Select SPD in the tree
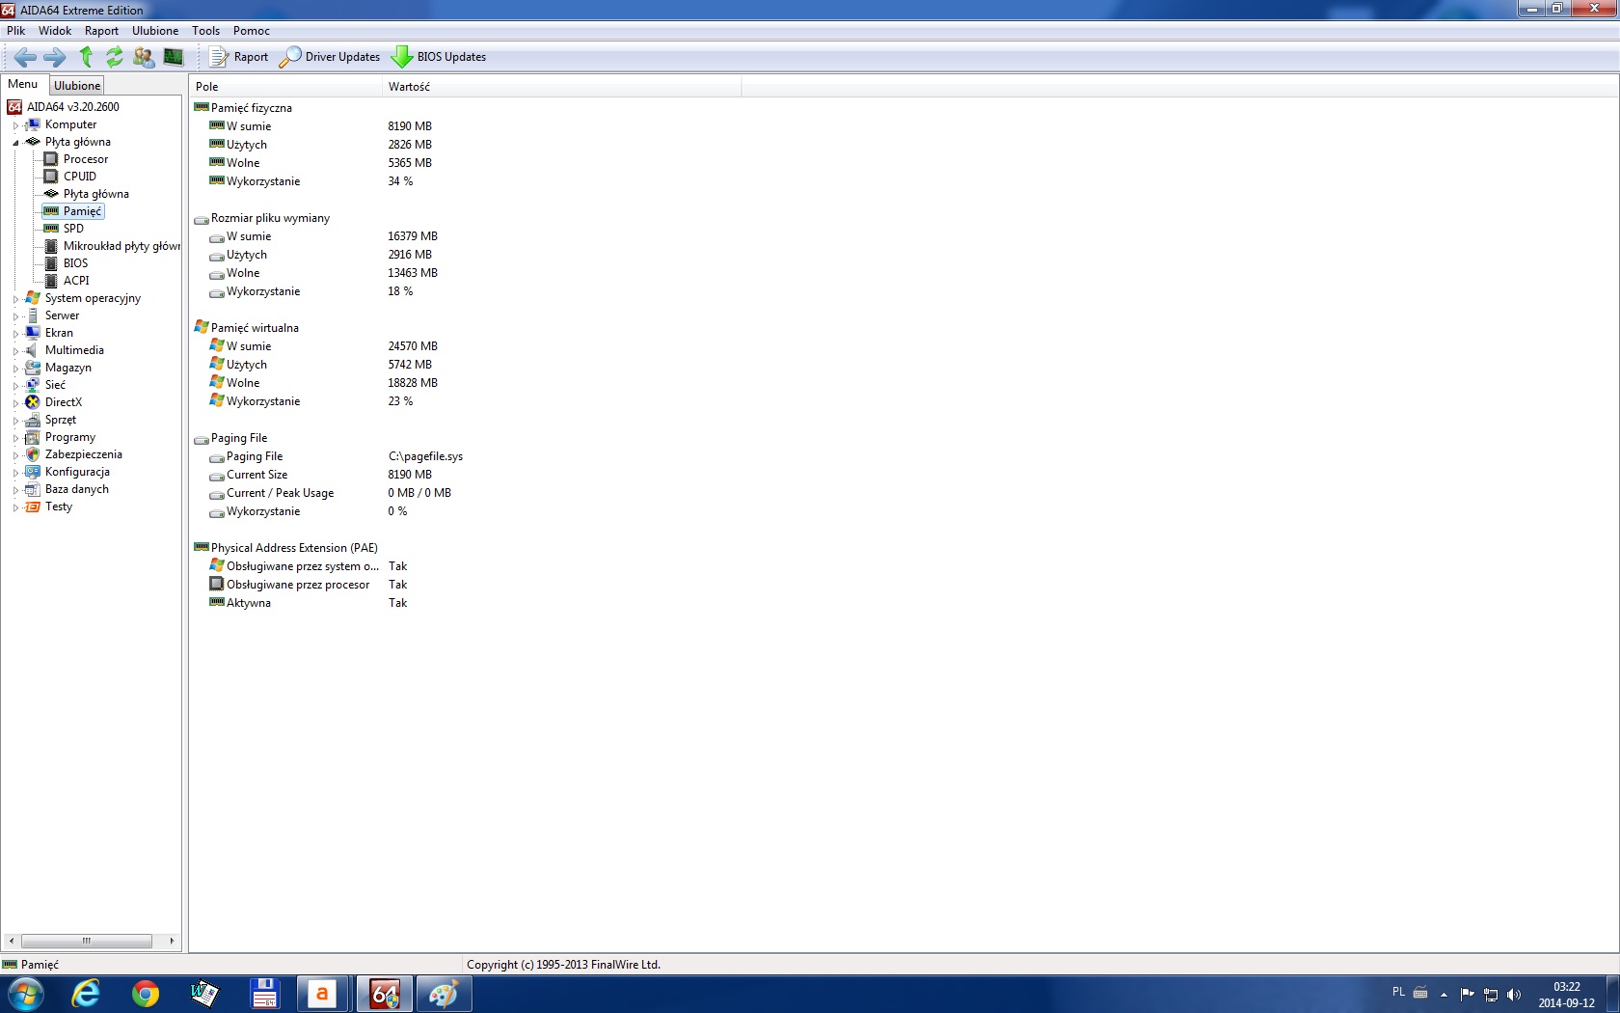Viewport: 1620px width, 1013px height. pos(73,229)
